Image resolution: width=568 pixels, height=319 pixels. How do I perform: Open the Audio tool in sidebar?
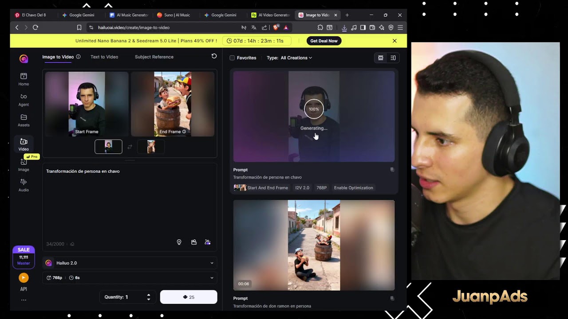pos(24,185)
